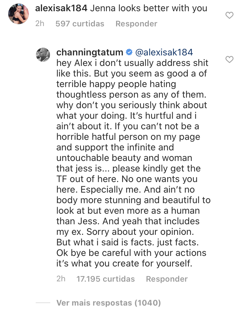The width and height of the screenshot is (248, 311).
Task: Tap Responder under channingtatum's reply
Action: pos(167,279)
